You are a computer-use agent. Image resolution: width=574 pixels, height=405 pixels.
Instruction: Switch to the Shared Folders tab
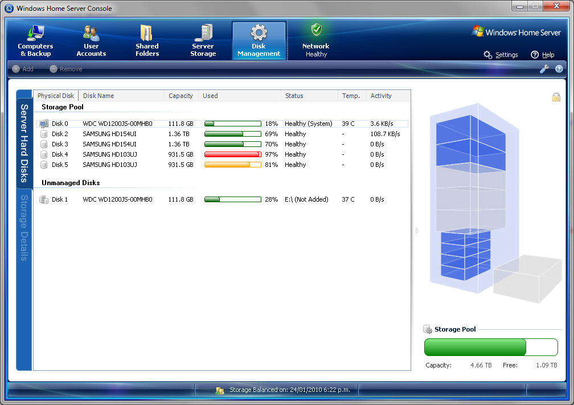(x=147, y=40)
